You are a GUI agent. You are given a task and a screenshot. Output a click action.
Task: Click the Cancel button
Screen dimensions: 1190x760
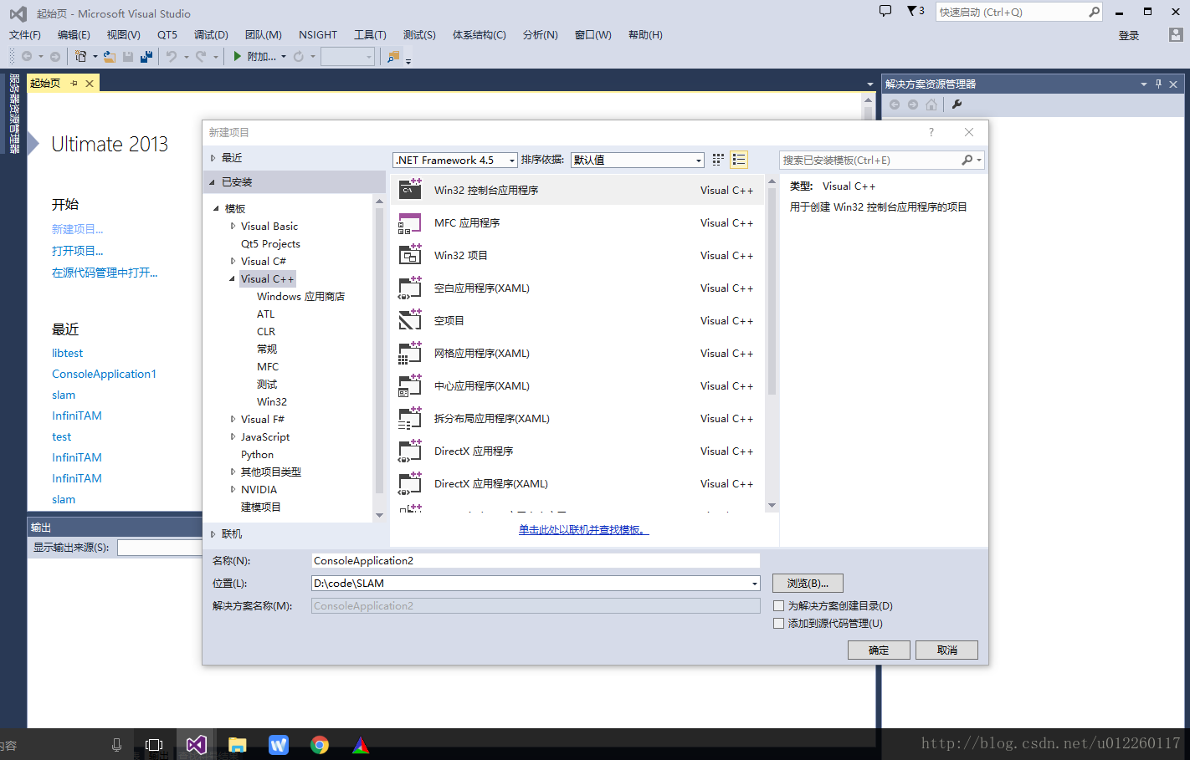(946, 650)
